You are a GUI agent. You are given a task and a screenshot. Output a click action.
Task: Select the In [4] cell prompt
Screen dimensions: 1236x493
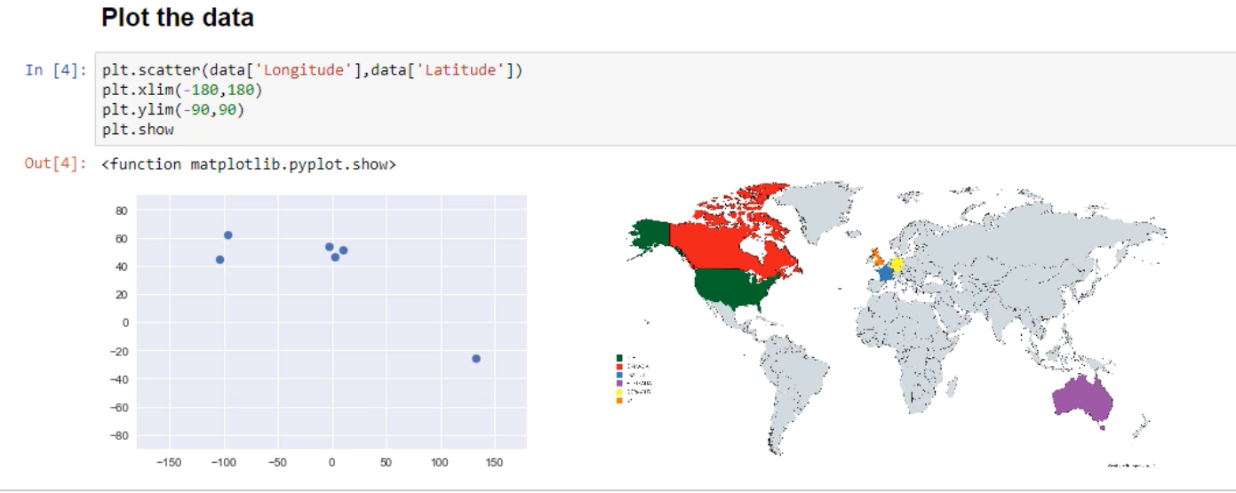pos(56,71)
